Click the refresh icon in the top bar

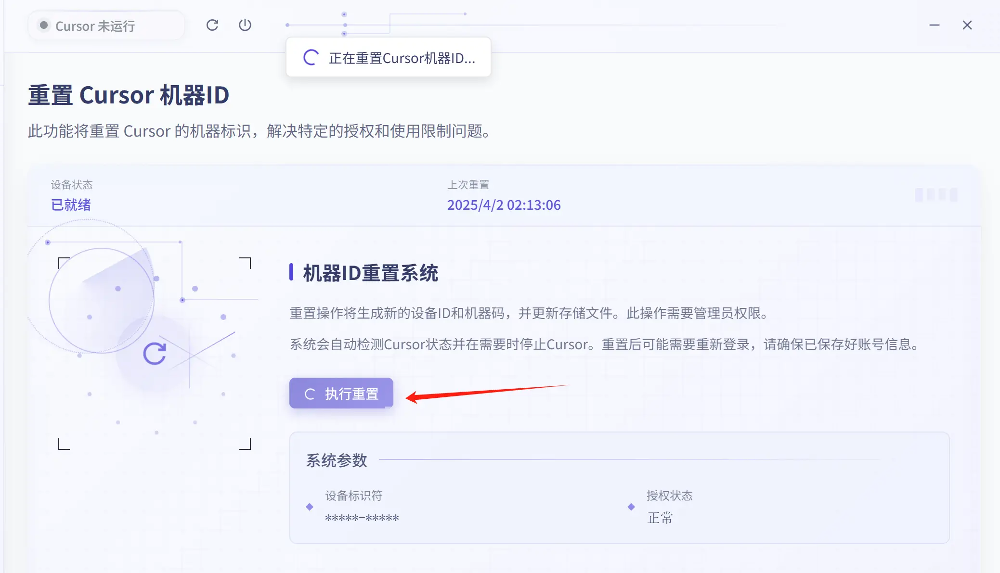pos(212,25)
